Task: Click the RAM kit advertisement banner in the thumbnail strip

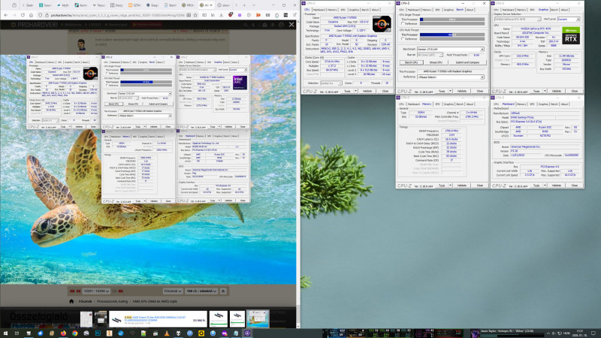Action: pyautogui.click(x=158, y=318)
